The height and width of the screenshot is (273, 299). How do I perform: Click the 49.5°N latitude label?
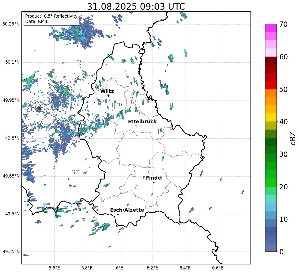(13, 214)
